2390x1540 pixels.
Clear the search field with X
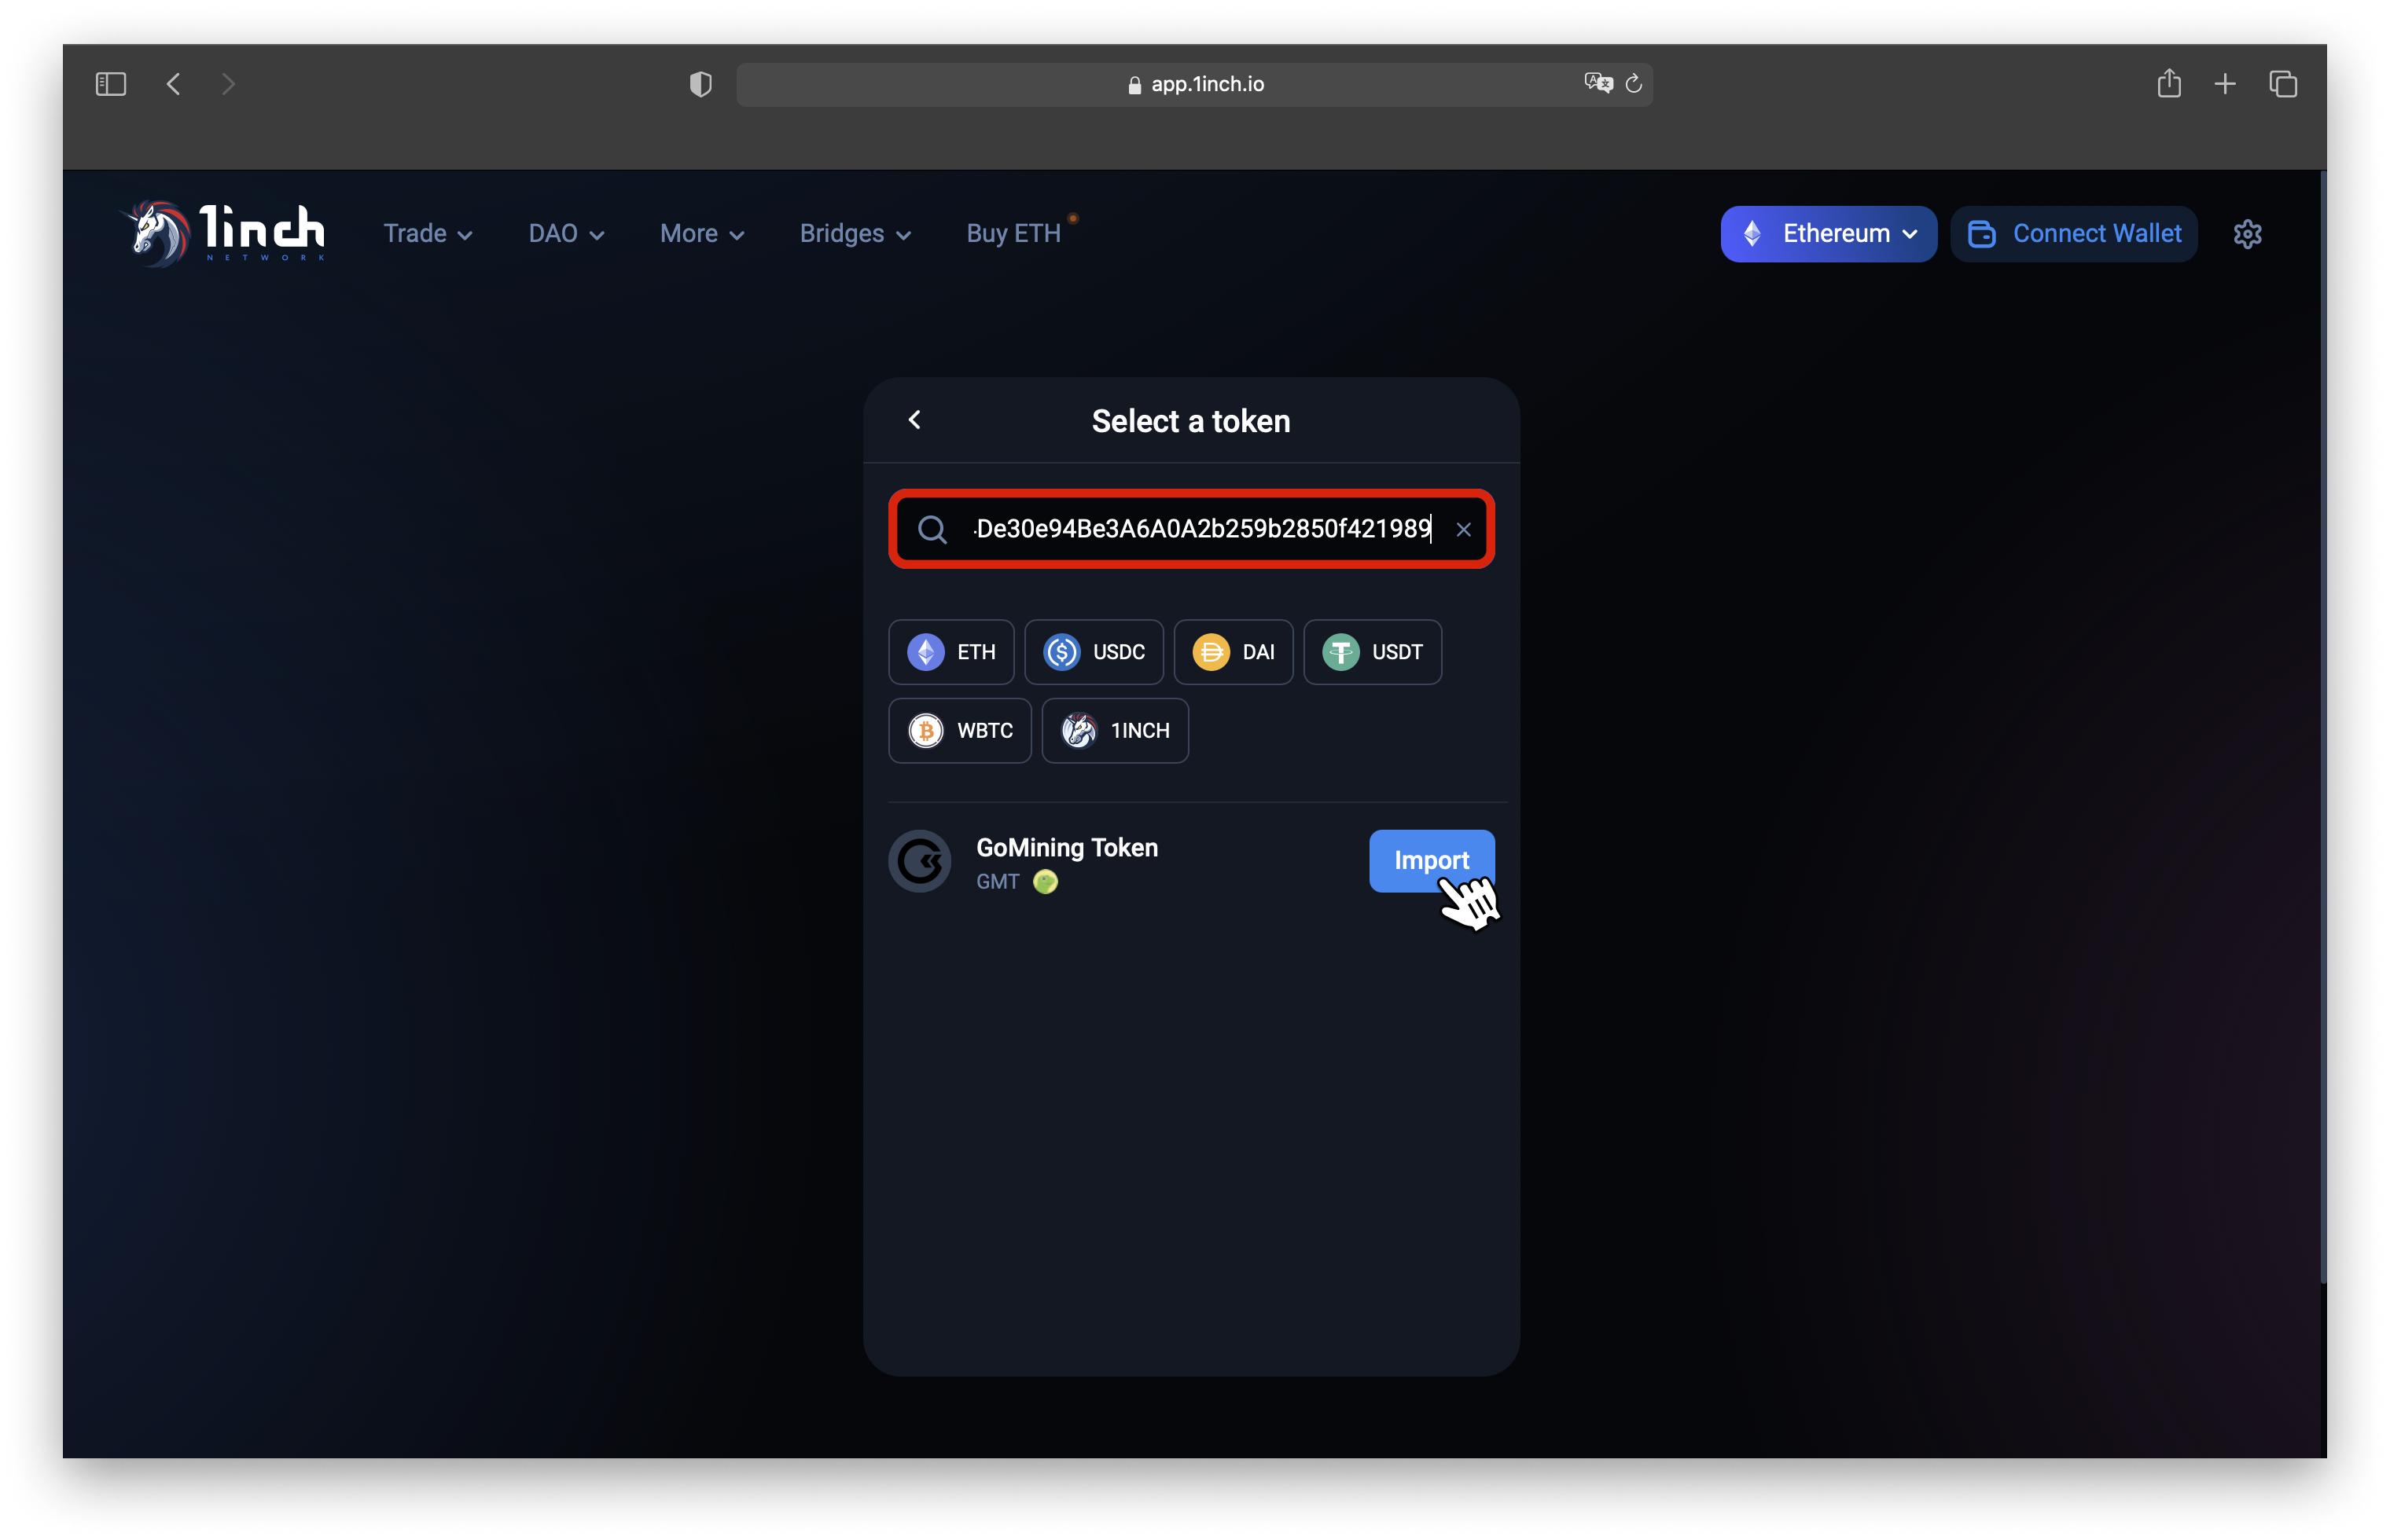1462,530
